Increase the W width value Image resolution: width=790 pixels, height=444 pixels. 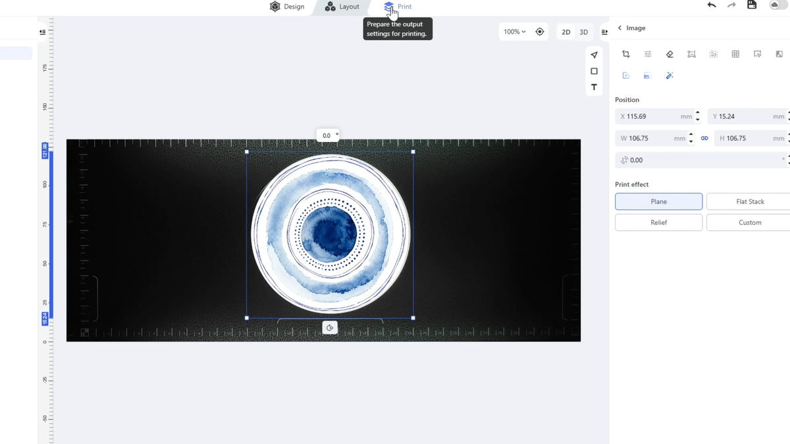691,135
